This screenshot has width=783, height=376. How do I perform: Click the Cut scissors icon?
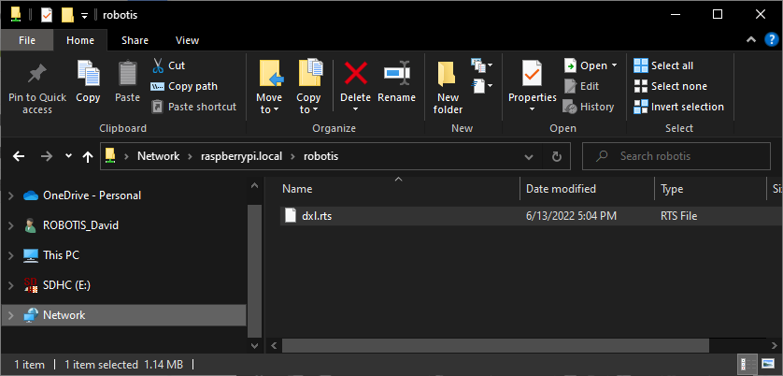158,65
